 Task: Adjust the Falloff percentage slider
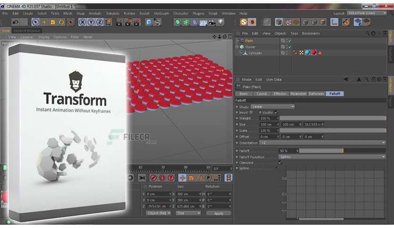(x=343, y=151)
